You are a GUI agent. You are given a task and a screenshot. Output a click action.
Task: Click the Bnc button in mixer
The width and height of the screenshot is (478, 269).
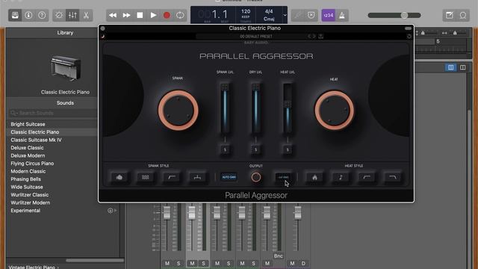[x=278, y=256]
